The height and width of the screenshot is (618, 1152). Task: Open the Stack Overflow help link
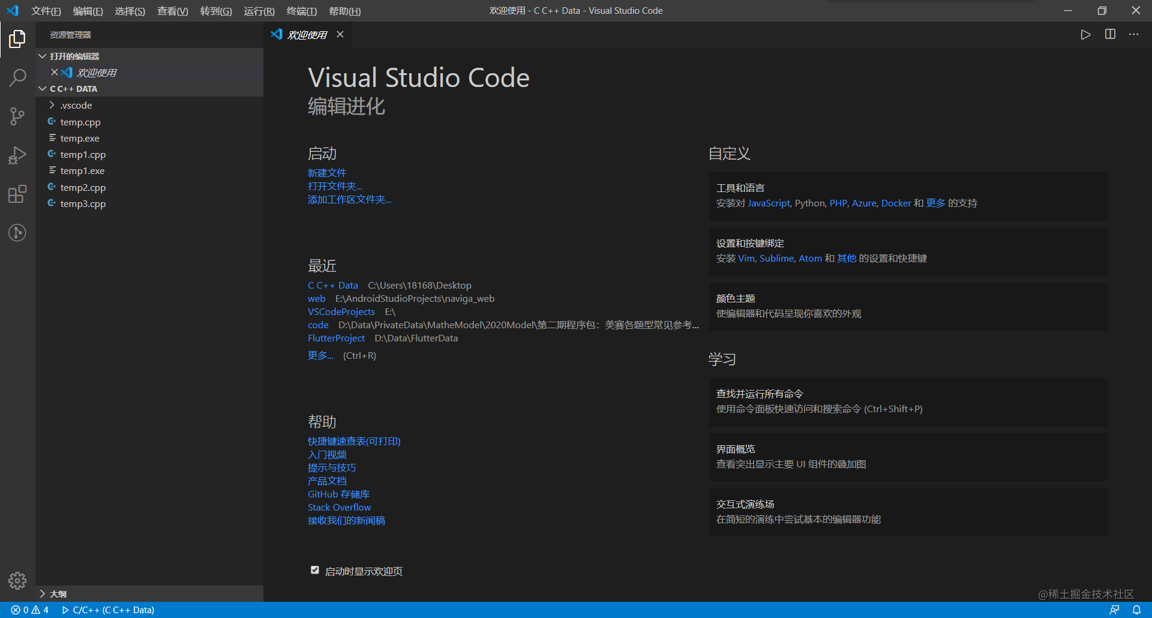[x=340, y=507]
